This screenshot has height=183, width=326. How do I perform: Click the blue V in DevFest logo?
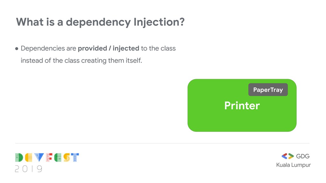tap(39, 158)
